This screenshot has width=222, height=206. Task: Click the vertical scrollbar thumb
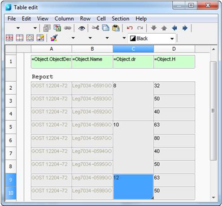coord(213,111)
